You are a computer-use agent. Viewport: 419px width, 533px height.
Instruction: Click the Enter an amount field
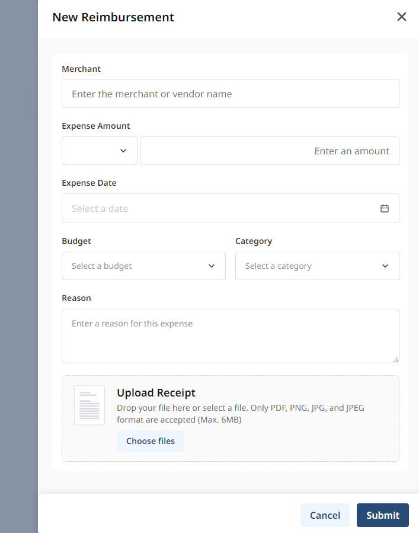point(270,151)
